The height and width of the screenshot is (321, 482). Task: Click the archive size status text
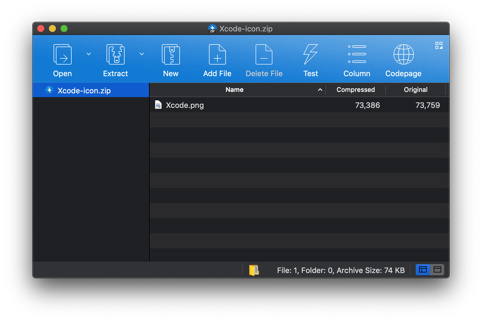[341, 270]
